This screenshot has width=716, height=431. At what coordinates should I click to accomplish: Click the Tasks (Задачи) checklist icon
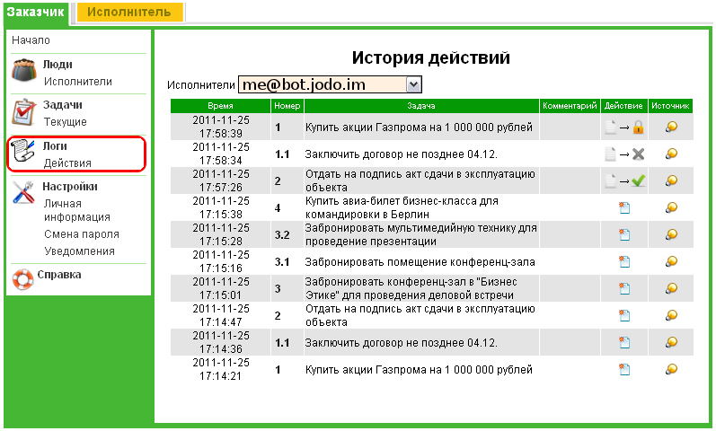click(24, 112)
